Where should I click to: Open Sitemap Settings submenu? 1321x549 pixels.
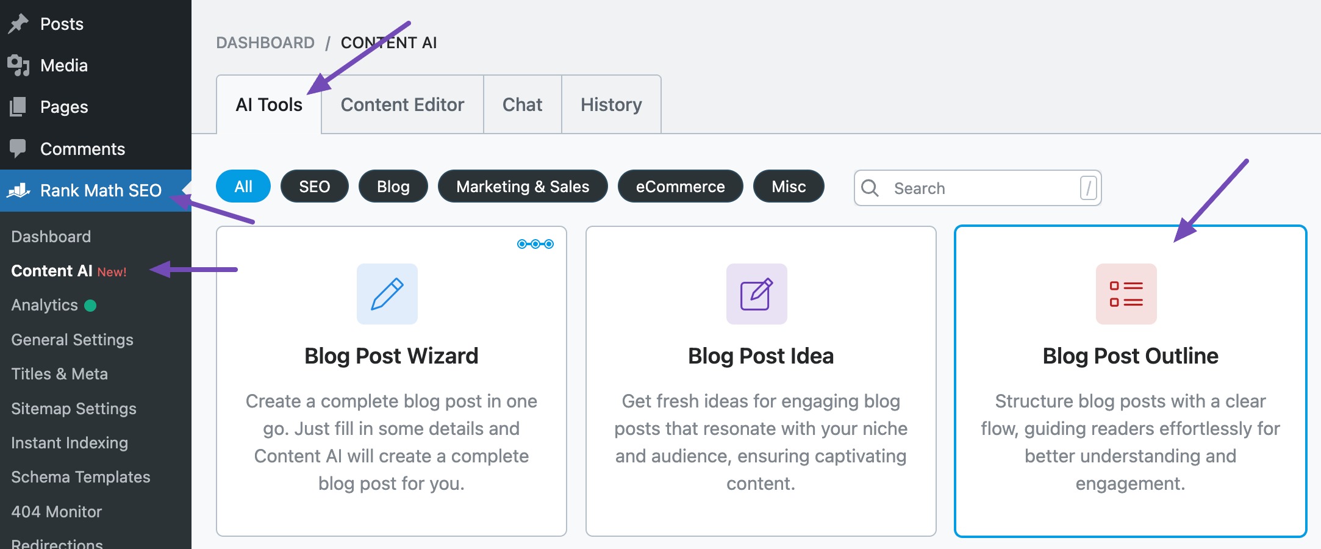[x=74, y=409]
